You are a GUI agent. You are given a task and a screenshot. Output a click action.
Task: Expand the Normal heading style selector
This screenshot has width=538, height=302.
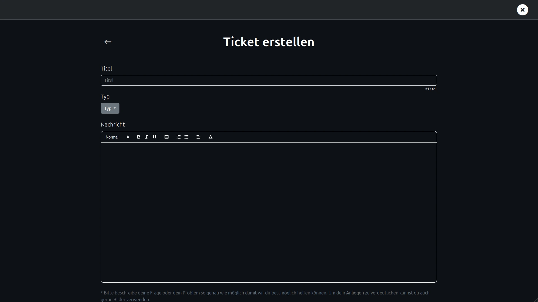pyautogui.click(x=117, y=137)
